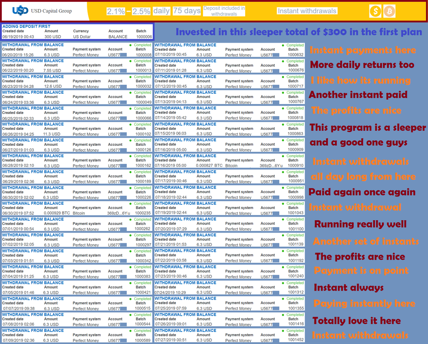The height and width of the screenshot is (344, 428).
Task: Click 'Another instant paid' comment
Action: click(x=358, y=95)
